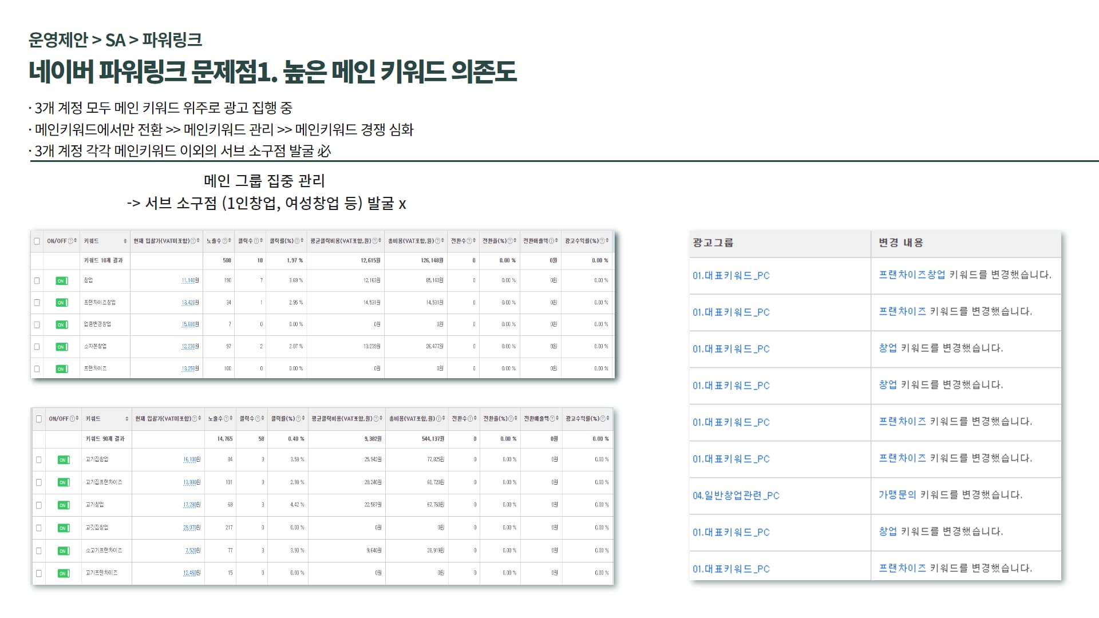Click help icon beside 총비용 in 10-keyword table
Image resolution: width=1099 pixels, height=618 pixels.
[437, 241]
